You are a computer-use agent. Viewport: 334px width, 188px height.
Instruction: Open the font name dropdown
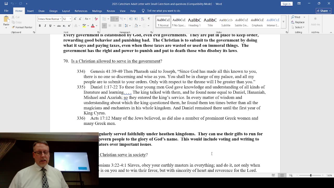(x=60, y=19)
